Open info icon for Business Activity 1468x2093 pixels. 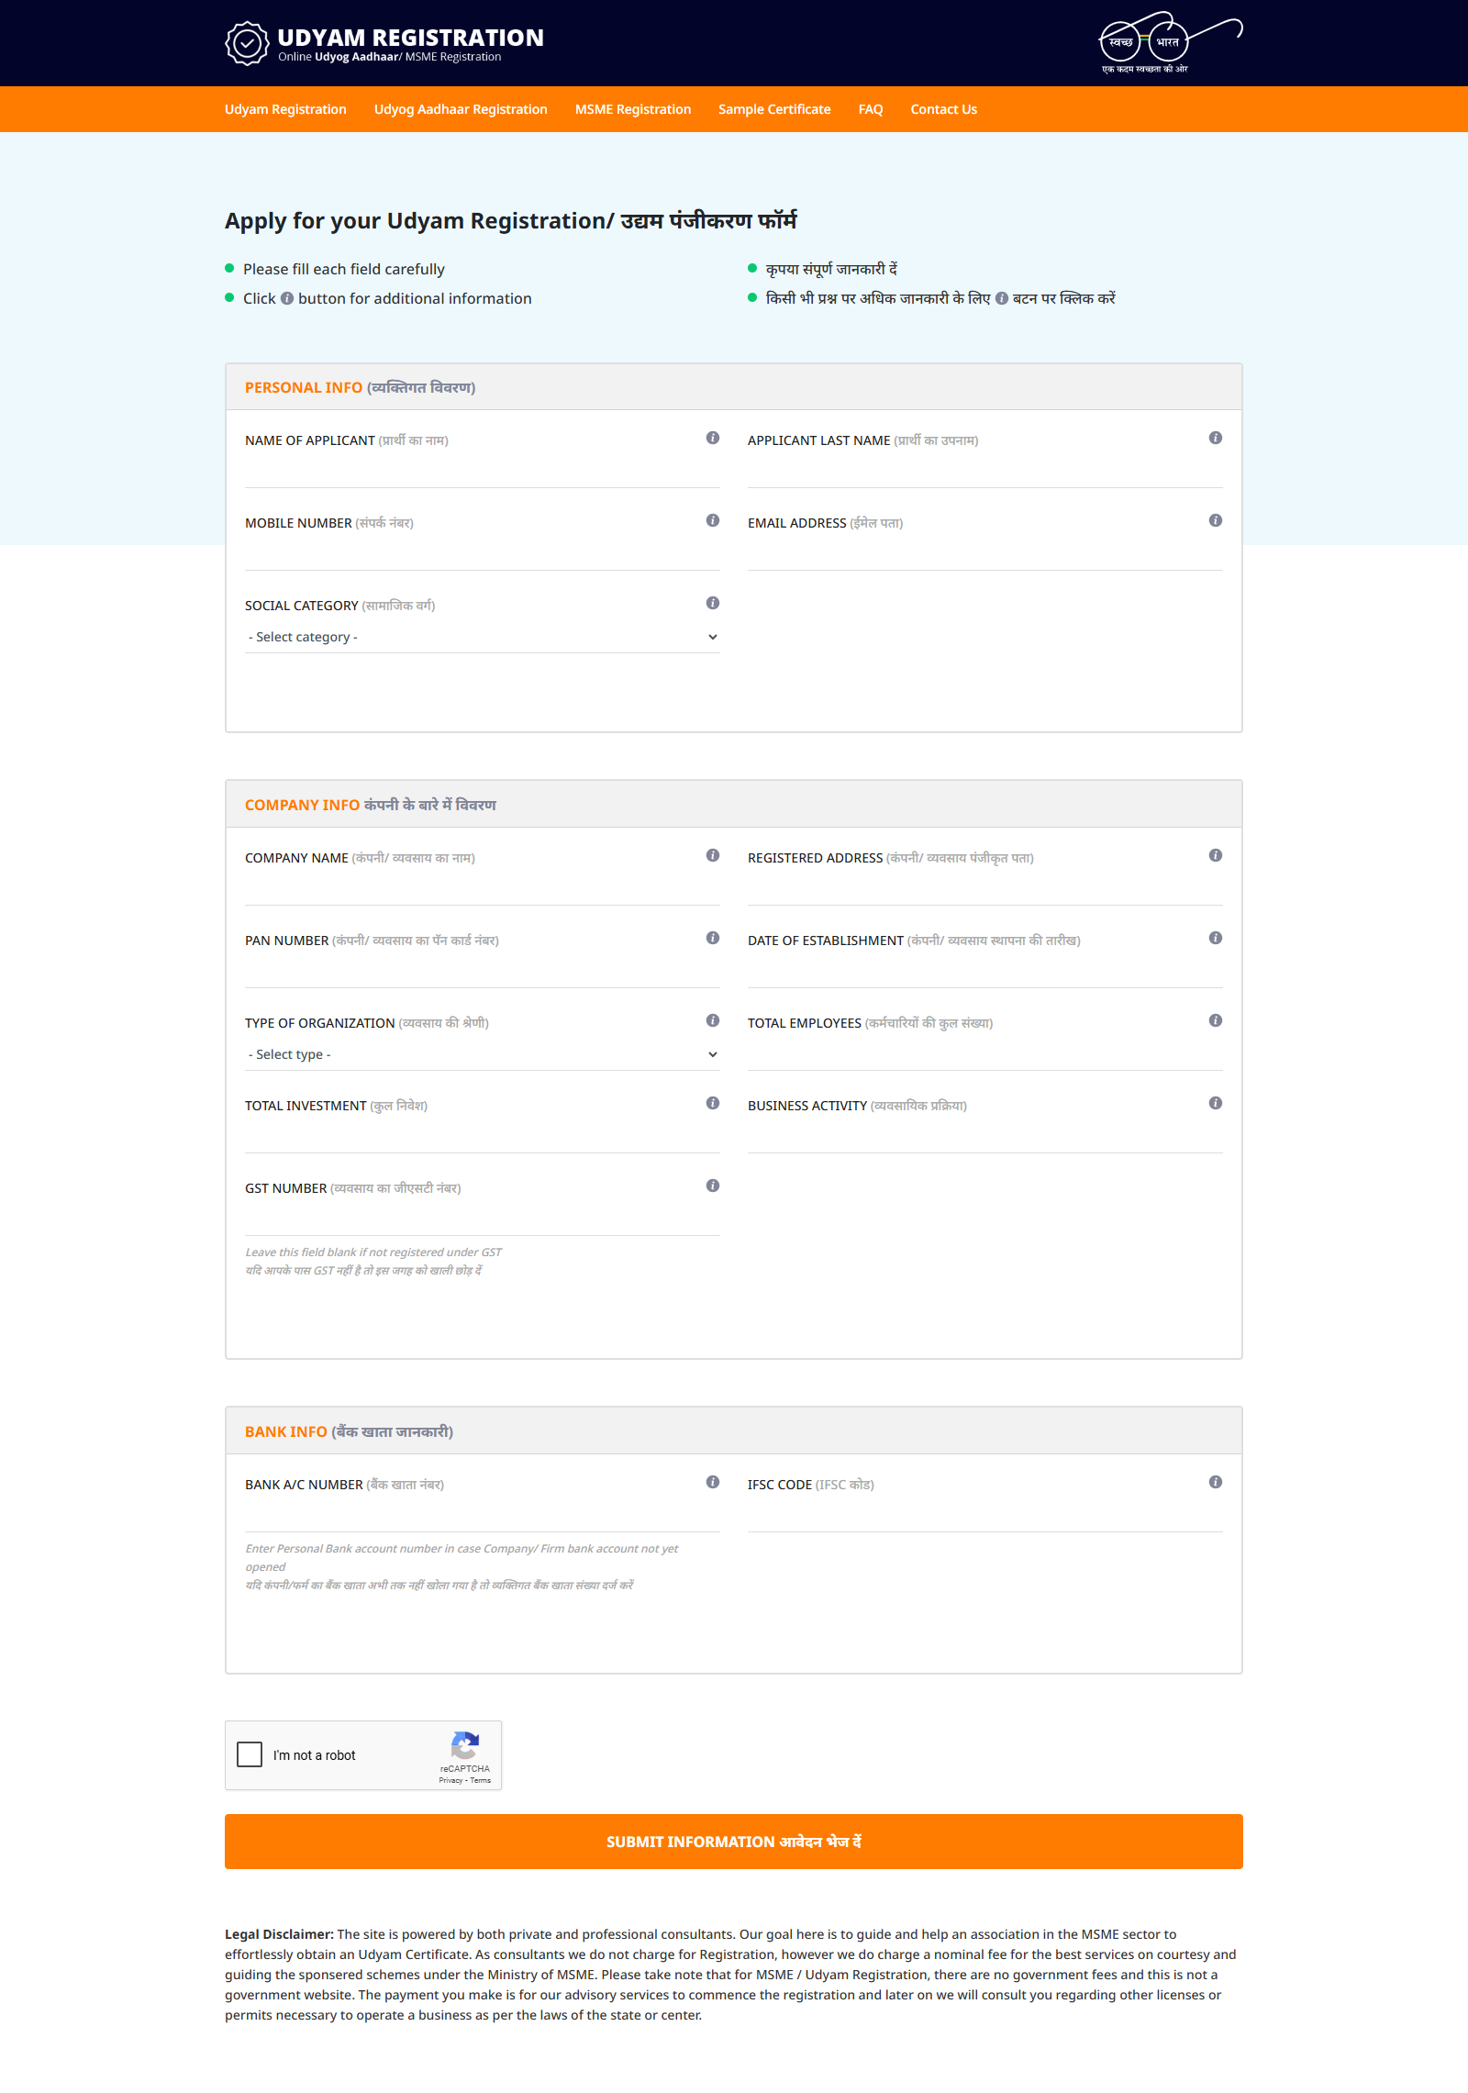(1216, 1103)
